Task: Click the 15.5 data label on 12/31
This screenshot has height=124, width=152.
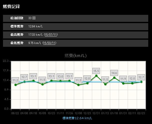Action: 96,71
